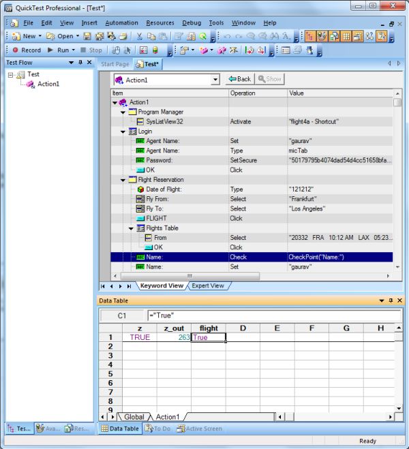Select the Password: SetSecure row
This screenshot has height=449, width=409.
(252, 160)
